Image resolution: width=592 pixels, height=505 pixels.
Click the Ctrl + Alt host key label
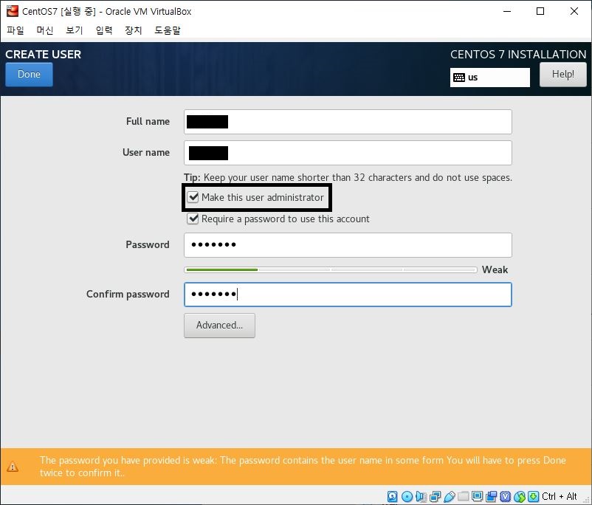[x=560, y=496]
